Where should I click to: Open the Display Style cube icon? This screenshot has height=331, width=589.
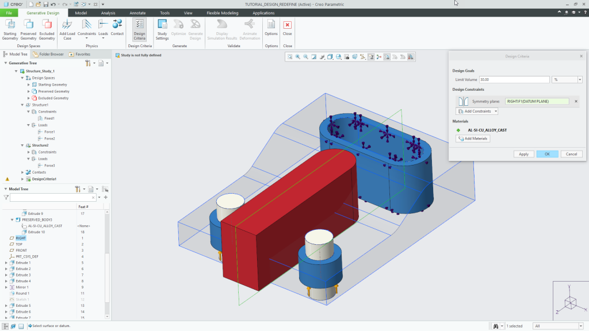pos(330,57)
